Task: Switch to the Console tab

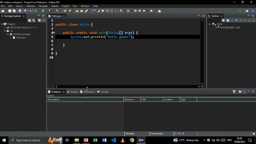Action: pyautogui.click(x=103, y=92)
